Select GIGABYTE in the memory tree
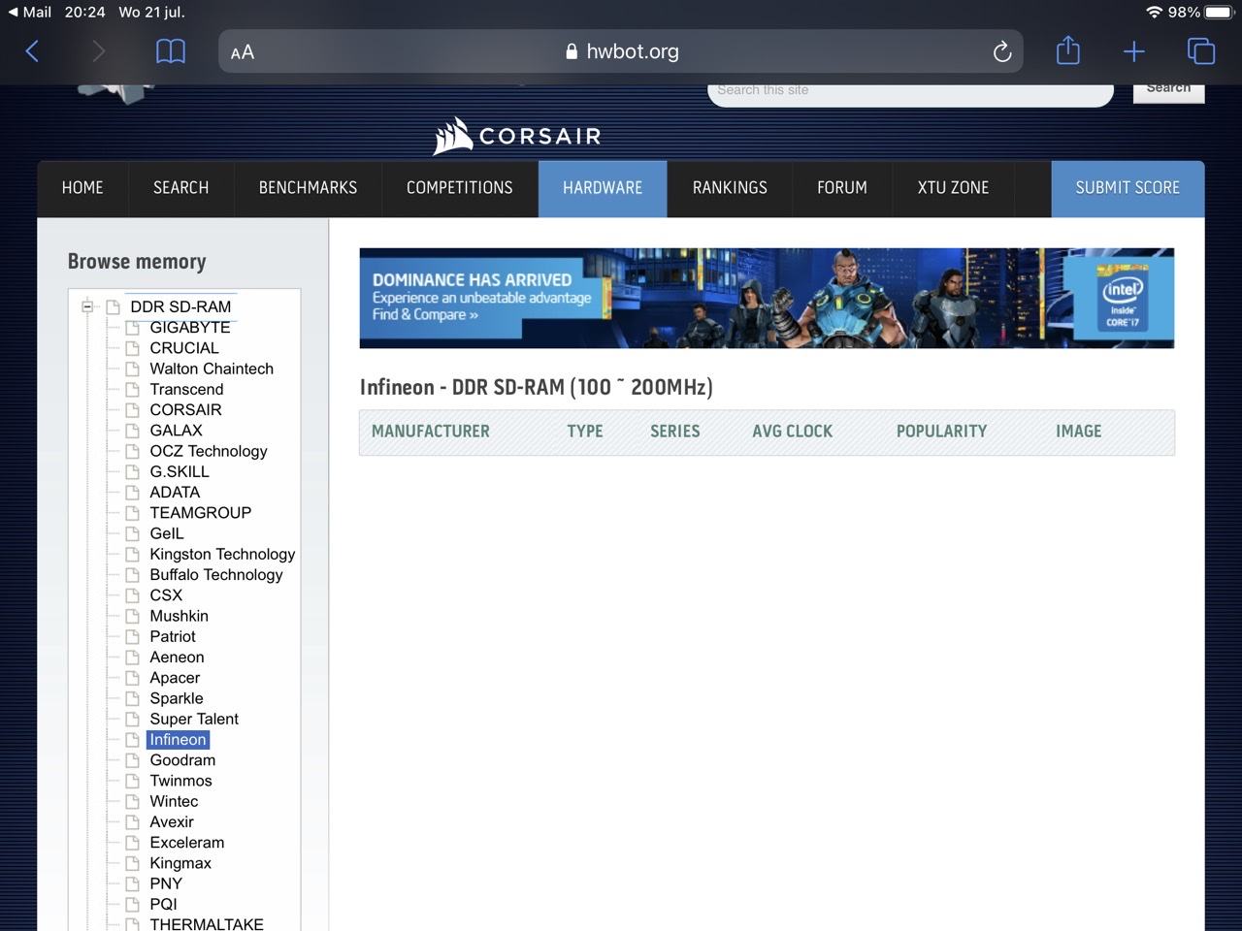The width and height of the screenshot is (1242, 931). click(x=190, y=328)
